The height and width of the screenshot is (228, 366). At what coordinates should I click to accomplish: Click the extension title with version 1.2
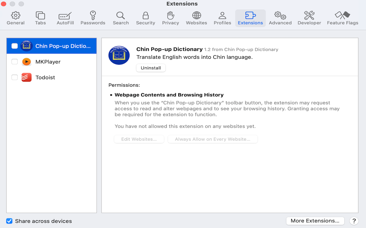pos(207,49)
